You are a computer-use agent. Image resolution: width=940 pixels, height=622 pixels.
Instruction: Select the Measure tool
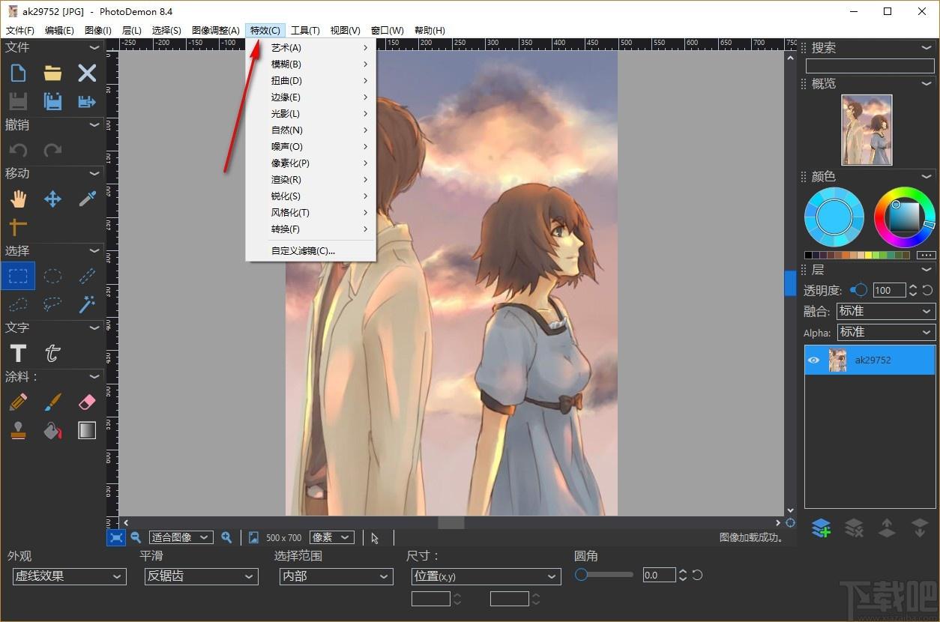pyautogui.click(x=18, y=226)
